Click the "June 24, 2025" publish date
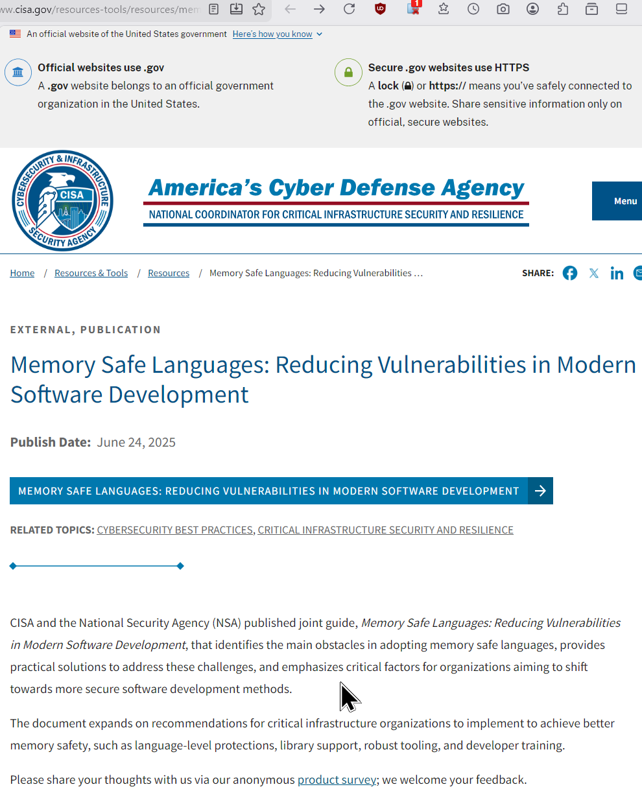Screen dimensions: 642x800 point(136,442)
